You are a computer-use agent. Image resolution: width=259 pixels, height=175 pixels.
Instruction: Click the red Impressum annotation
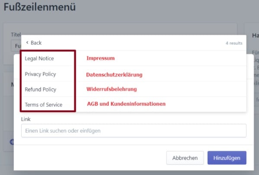100,58
